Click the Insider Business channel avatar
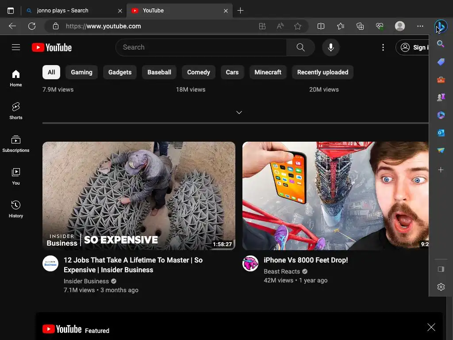The image size is (453, 340). pos(50,263)
